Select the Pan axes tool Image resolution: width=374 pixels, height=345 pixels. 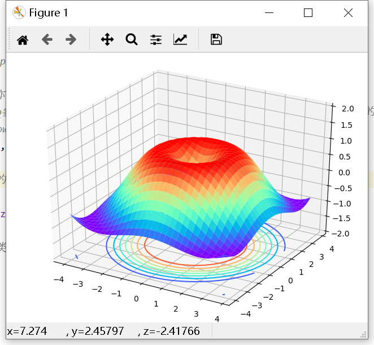pos(107,40)
